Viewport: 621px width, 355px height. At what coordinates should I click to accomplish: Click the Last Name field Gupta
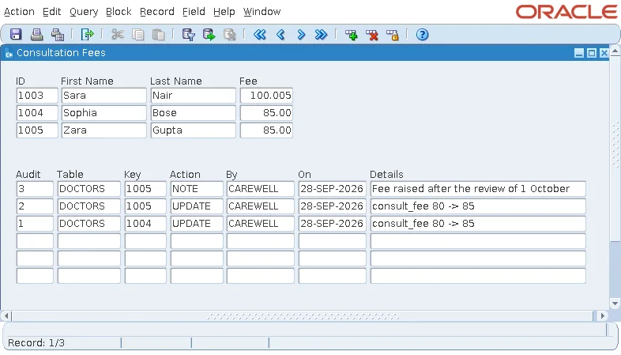(194, 130)
